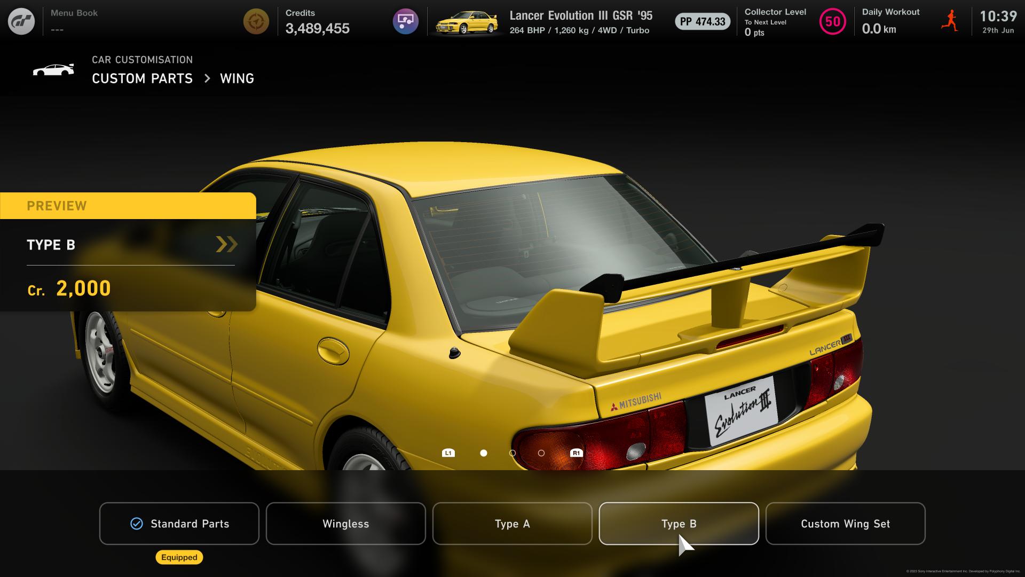The width and height of the screenshot is (1025, 577).
Task: Select the second camera view dot
Action: [x=512, y=453]
